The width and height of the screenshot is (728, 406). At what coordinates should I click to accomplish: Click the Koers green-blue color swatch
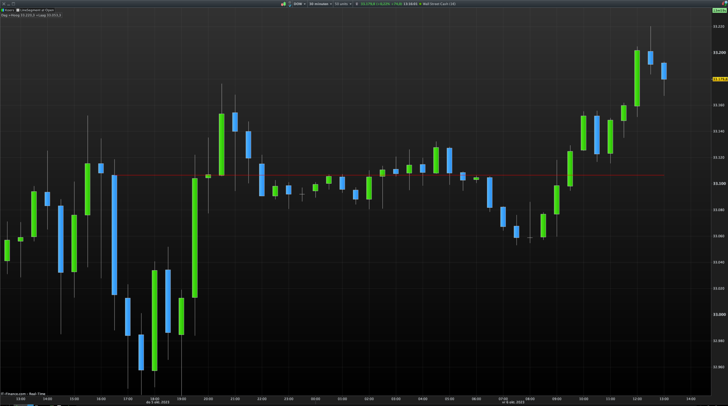click(x=3, y=10)
